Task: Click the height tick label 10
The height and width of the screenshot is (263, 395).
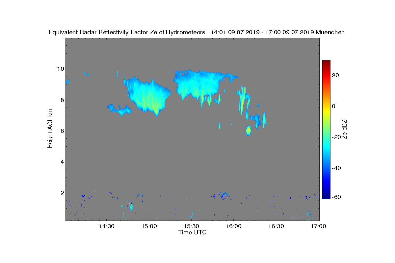Action: pyautogui.click(x=60, y=69)
